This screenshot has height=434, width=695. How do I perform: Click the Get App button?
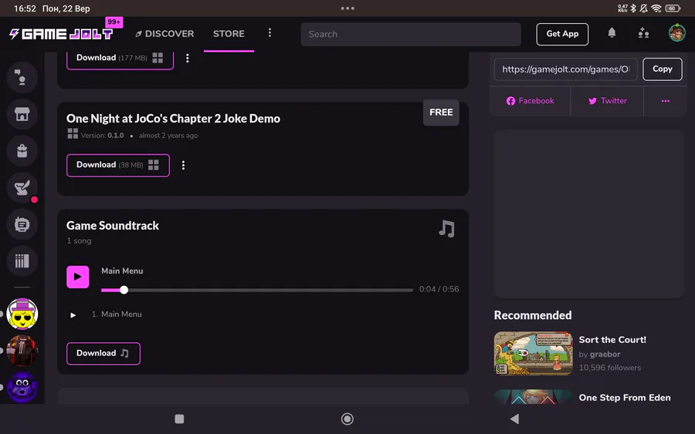(x=562, y=34)
